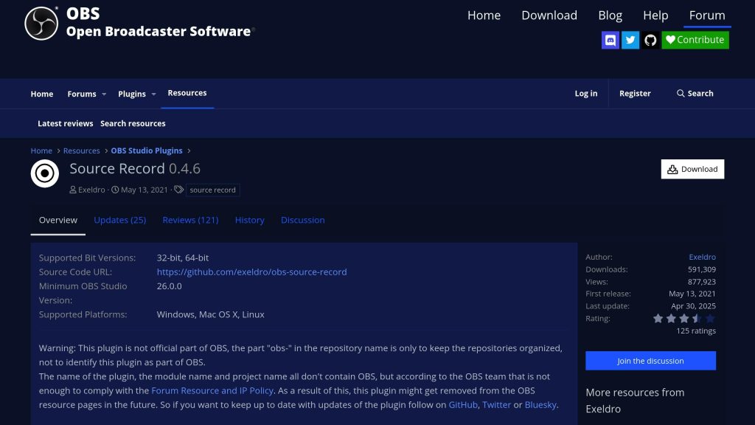This screenshot has height=425, width=755.
Task: Click the author person icon beside Exeldro
Action: tap(73, 190)
